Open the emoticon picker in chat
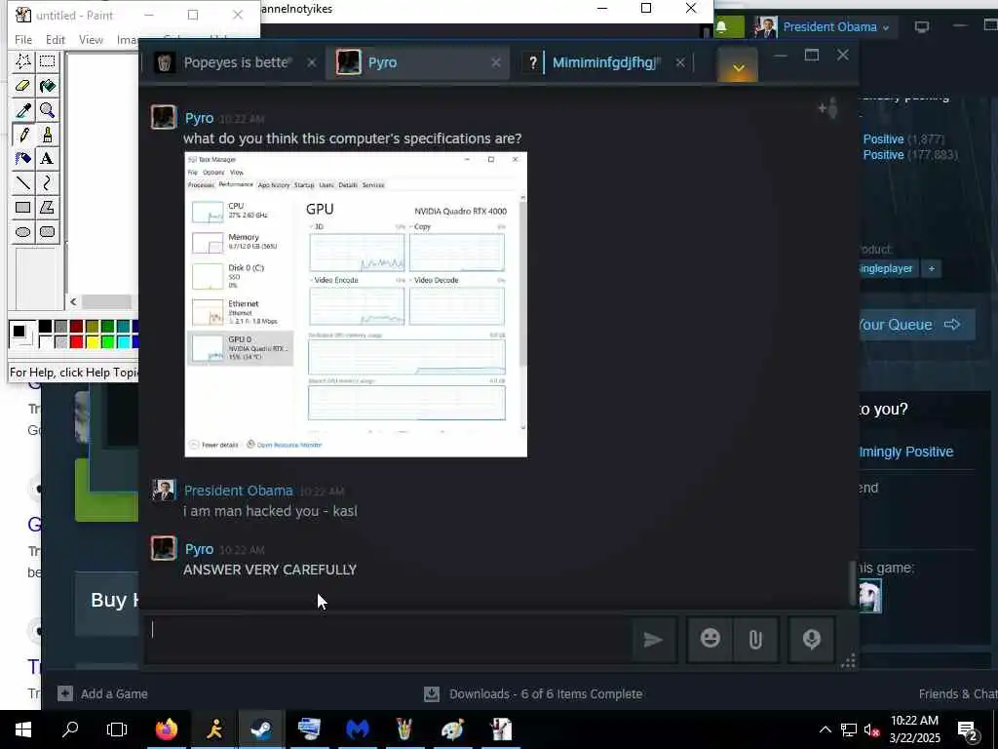 point(710,639)
